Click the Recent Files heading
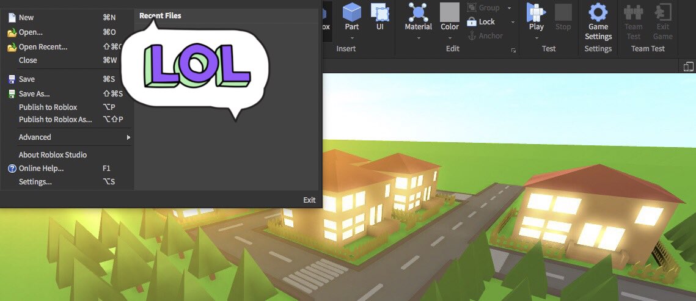 (160, 15)
